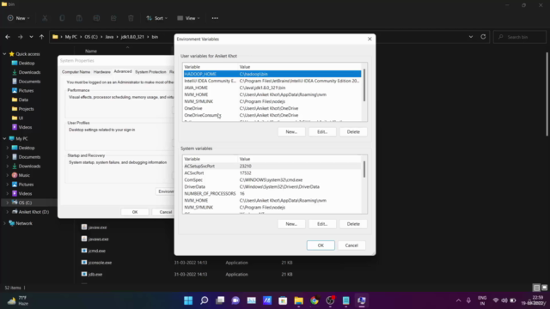Screen dimensions: 550x309
Task: Switch to details view icon in status bar
Action: [x=536, y=288]
